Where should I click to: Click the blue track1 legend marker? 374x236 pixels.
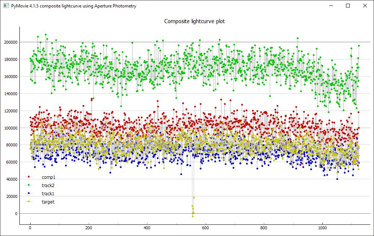[29, 193]
